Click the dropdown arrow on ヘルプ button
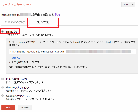This screenshot has height=112, width=140. point(133,5)
